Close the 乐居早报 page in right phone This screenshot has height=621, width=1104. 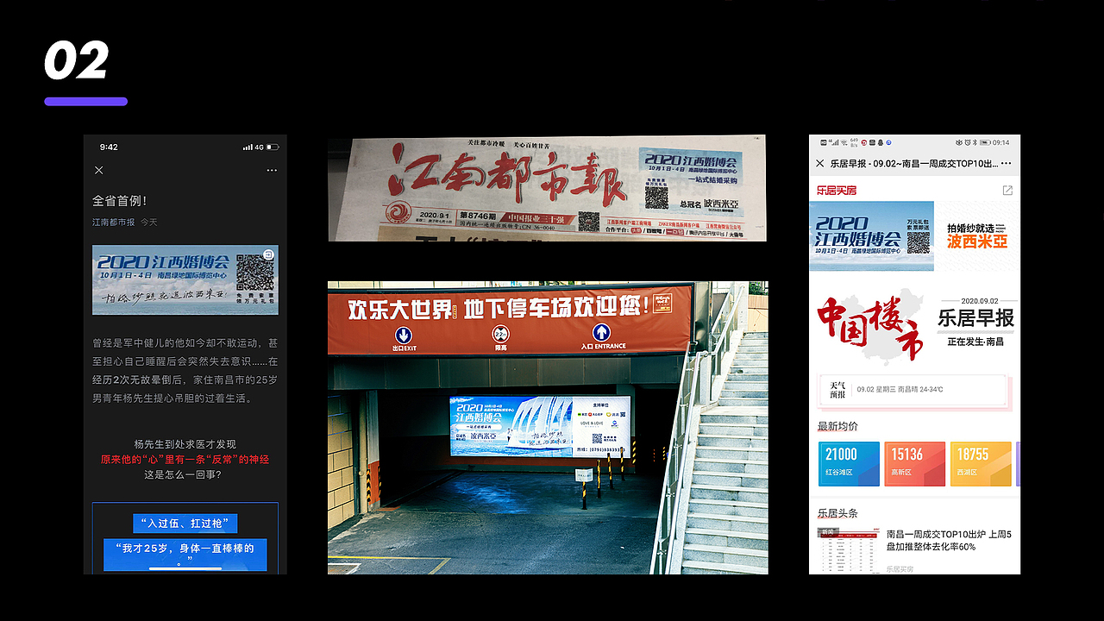click(820, 163)
